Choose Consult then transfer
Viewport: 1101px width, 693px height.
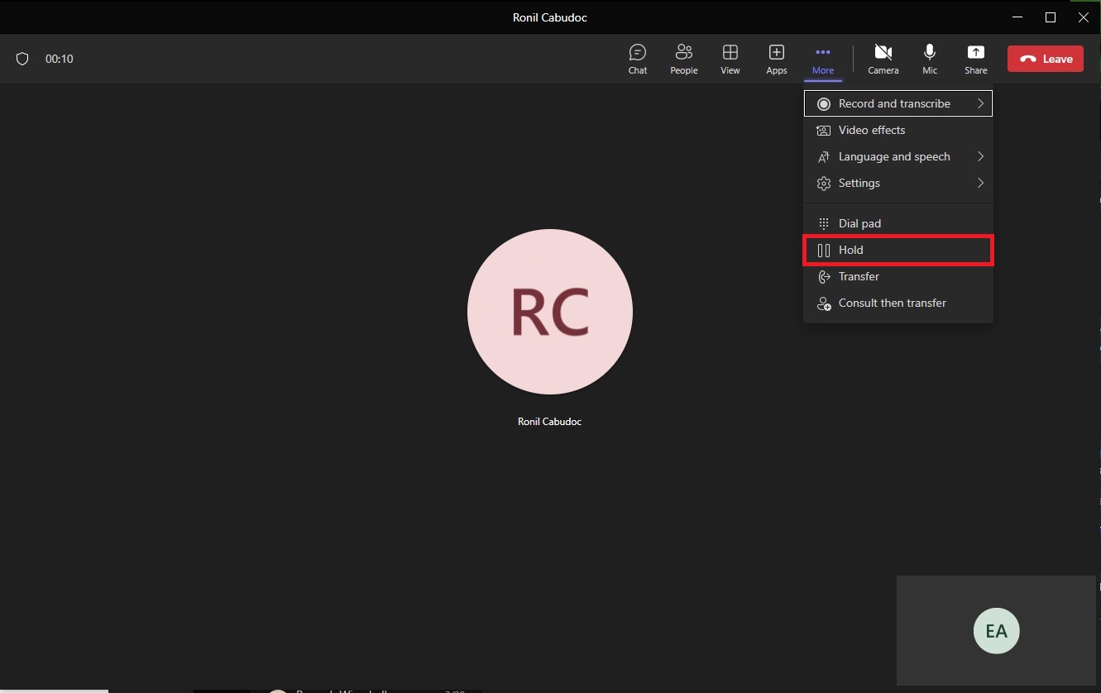tap(892, 303)
